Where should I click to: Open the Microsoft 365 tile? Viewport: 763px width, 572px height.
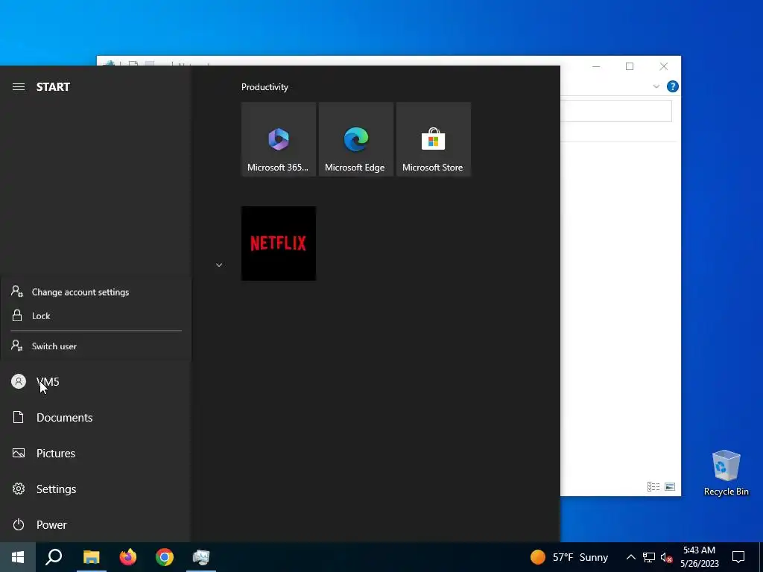tap(279, 139)
